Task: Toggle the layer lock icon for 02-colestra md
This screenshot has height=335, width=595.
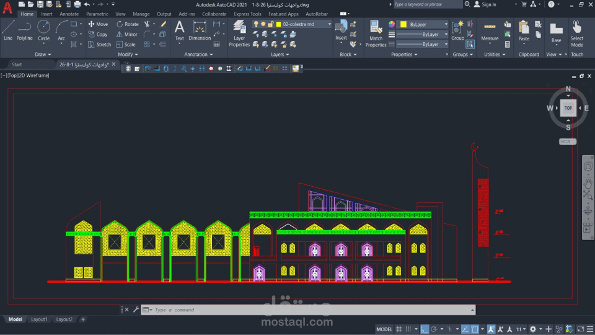Action: 271,24
